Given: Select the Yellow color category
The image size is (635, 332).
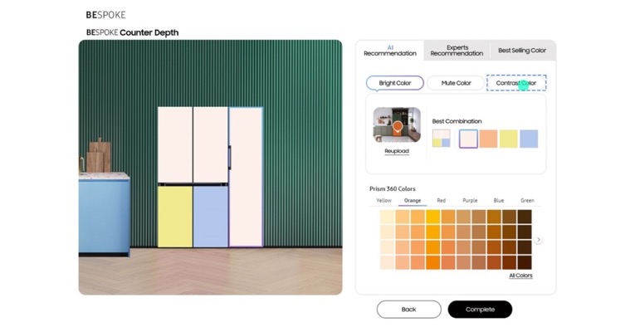Looking at the screenshot, I should tap(383, 200).
